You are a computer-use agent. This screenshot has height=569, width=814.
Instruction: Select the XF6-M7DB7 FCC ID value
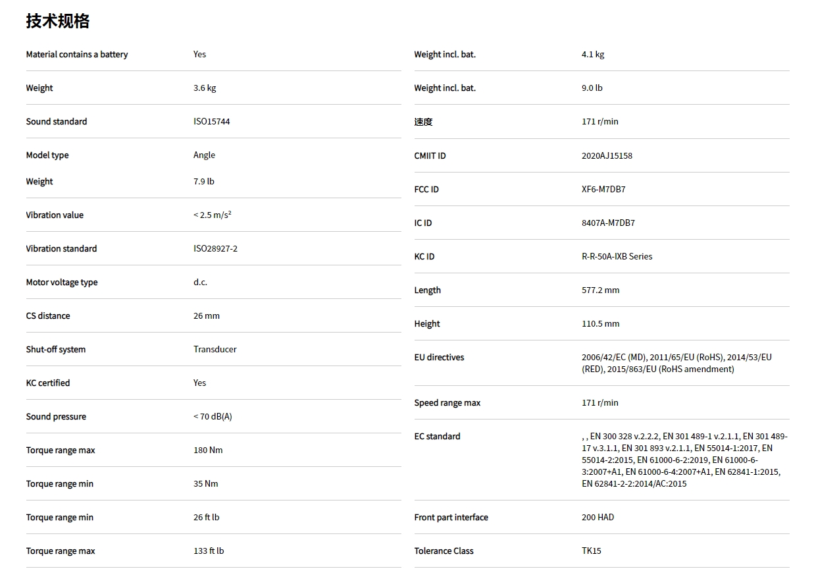pyautogui.click(x=603, y=190)
